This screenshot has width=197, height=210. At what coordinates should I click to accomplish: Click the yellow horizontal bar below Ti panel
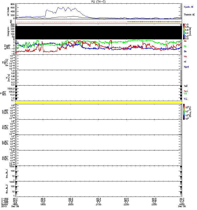[x=98, y=103]
